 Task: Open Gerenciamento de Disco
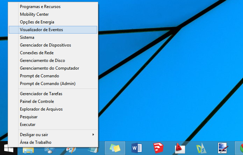point(53,61)
